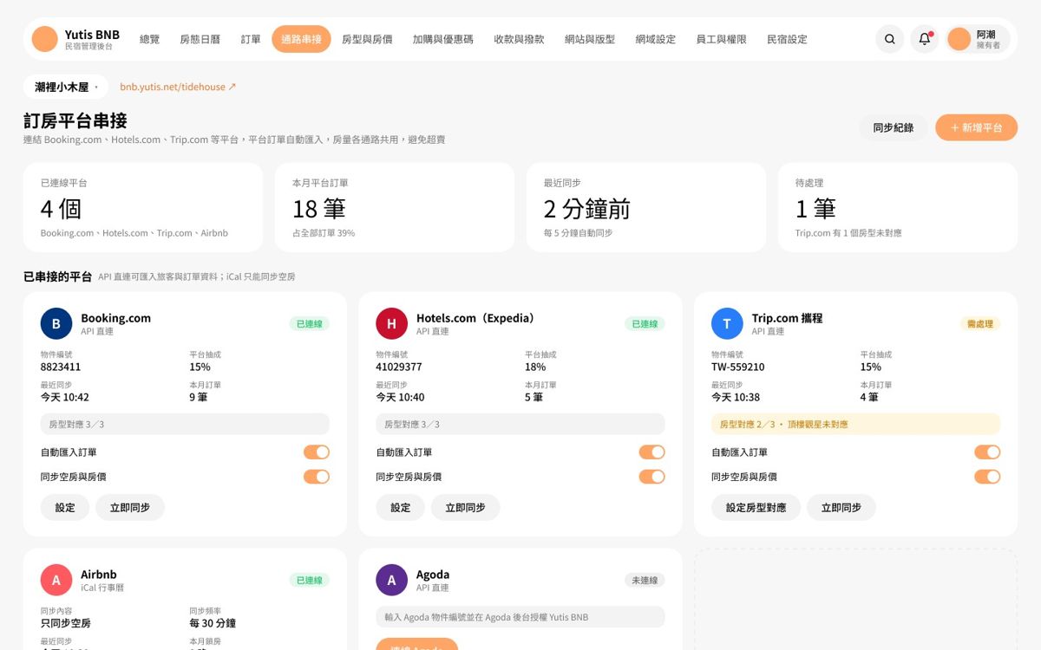Open 加購與優惠碼 nav tab
Image resolution: width=1041 pixels, height=650 pixels.
(x=443, y=39)
